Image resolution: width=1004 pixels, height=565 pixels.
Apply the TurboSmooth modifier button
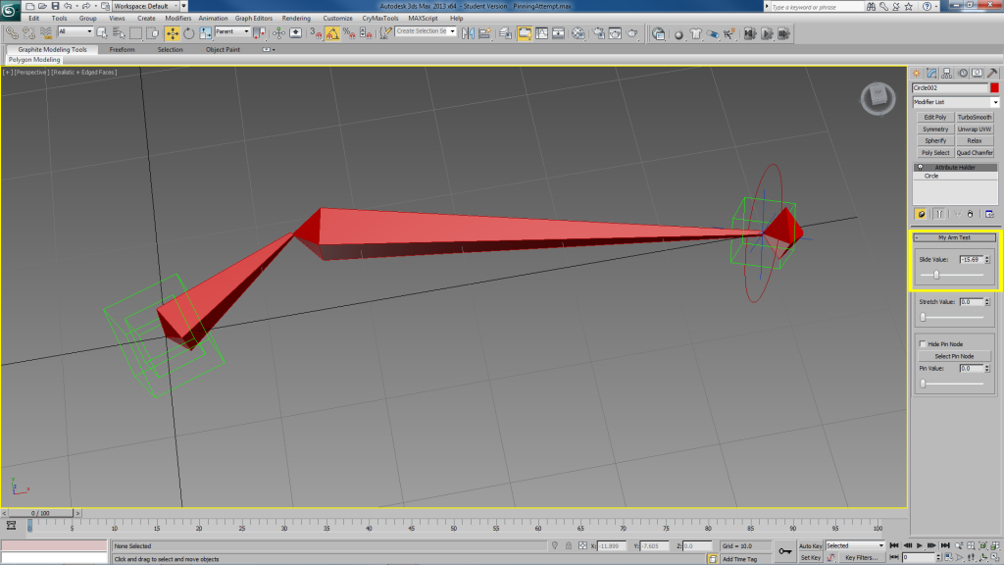[975, 117]
